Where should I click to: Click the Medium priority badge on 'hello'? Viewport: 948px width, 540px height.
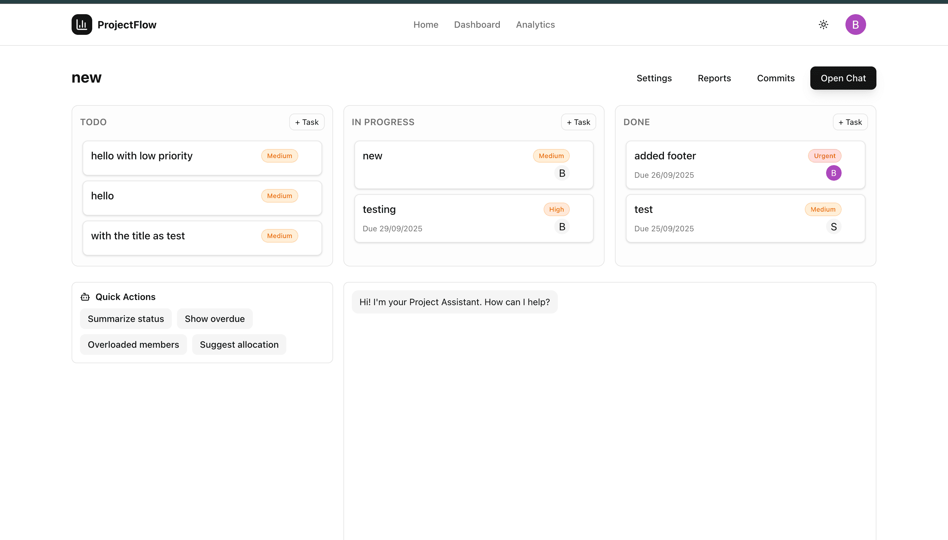279,195
